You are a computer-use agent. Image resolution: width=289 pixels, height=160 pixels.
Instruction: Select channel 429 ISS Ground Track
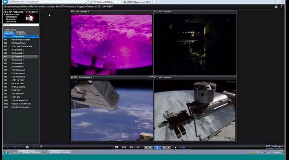pyautogui.click(x=21, y=43)
